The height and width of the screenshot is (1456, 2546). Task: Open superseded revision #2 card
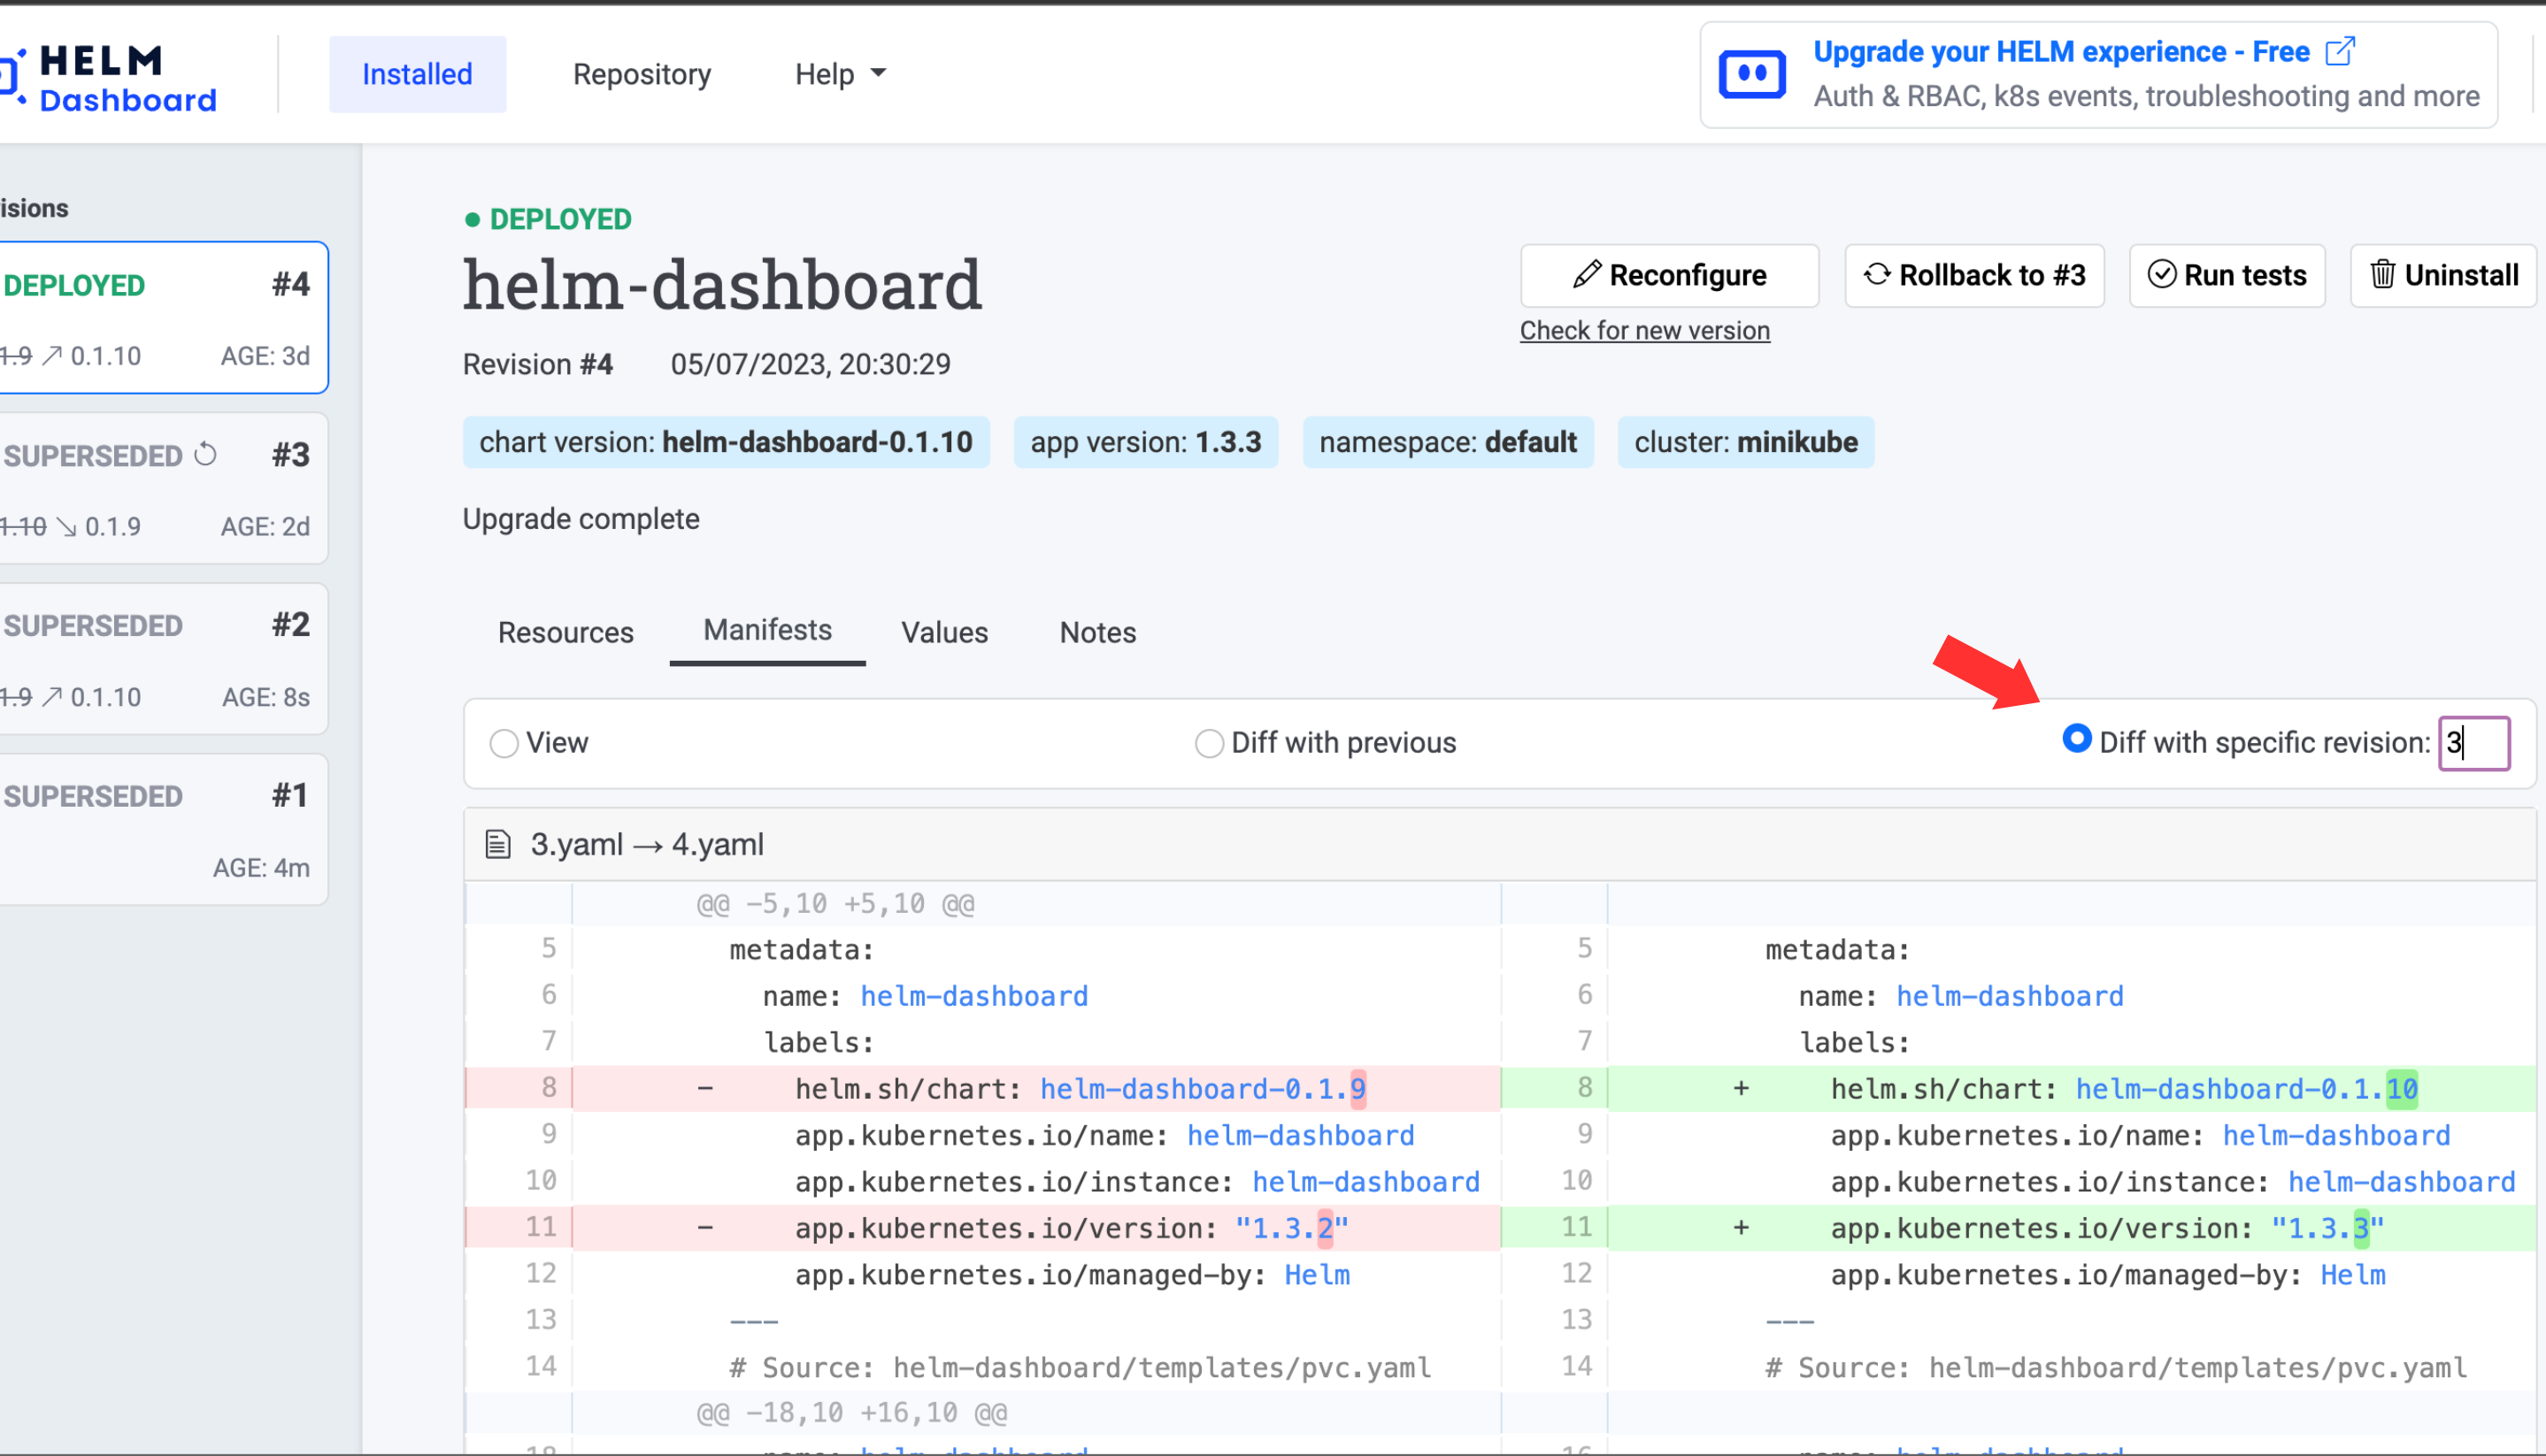[160, 660]
